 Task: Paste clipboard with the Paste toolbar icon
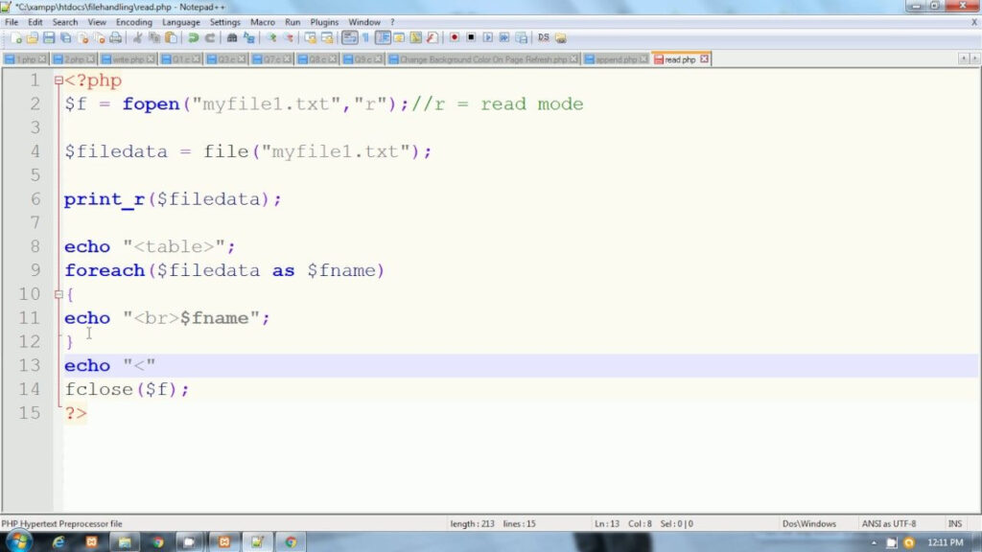pos(171,38)
